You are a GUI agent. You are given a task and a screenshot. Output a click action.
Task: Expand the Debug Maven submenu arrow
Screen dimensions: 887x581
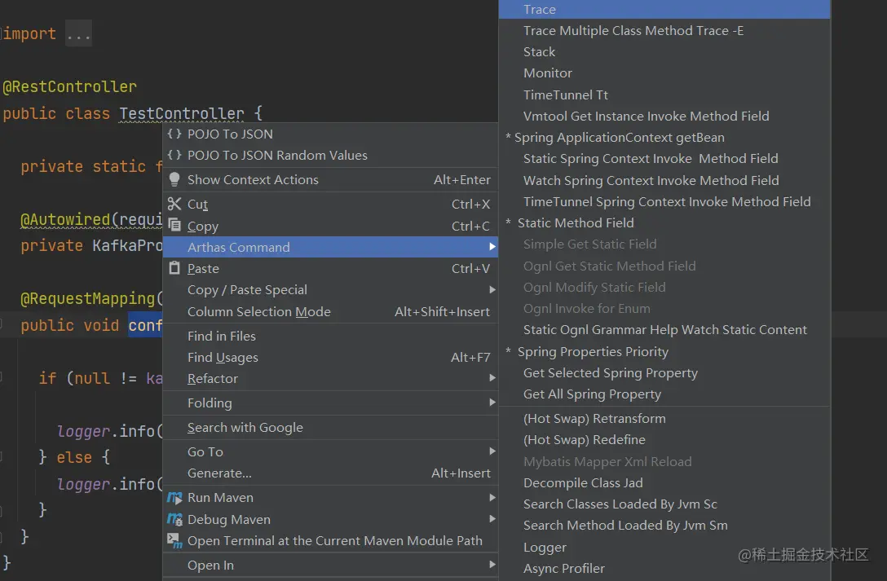point(492,518)
